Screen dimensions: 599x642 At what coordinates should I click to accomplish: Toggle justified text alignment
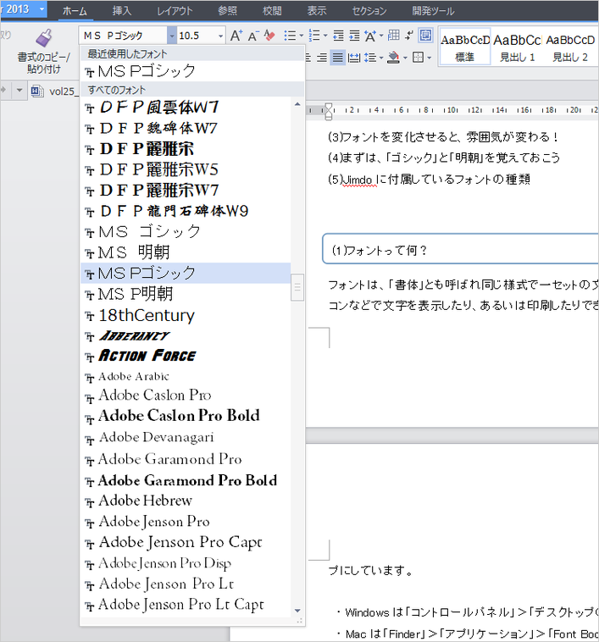tap(338, 58)
